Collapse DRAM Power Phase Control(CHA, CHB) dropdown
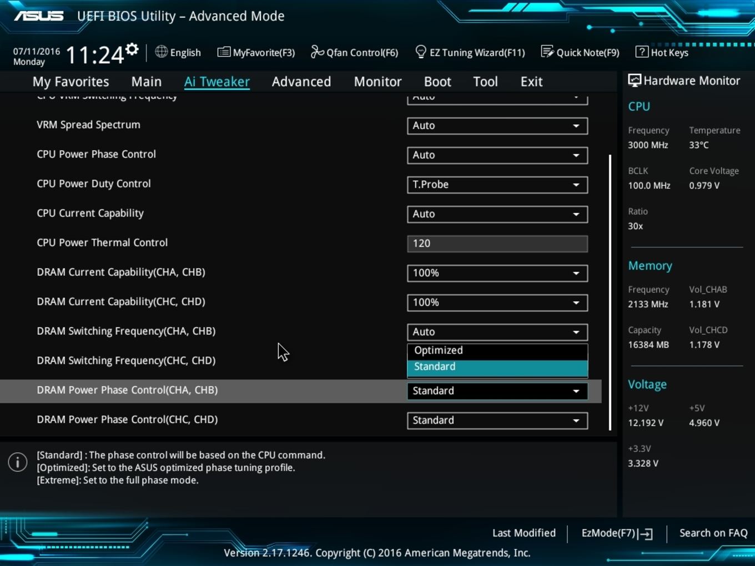The width and height of the screenshot is (755, 566). click(x=497, y=391)
